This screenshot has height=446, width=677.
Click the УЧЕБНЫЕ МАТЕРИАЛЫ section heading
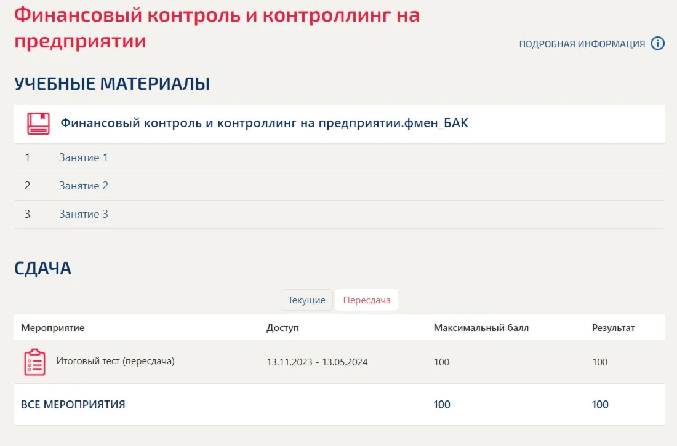tap(112, 83)
